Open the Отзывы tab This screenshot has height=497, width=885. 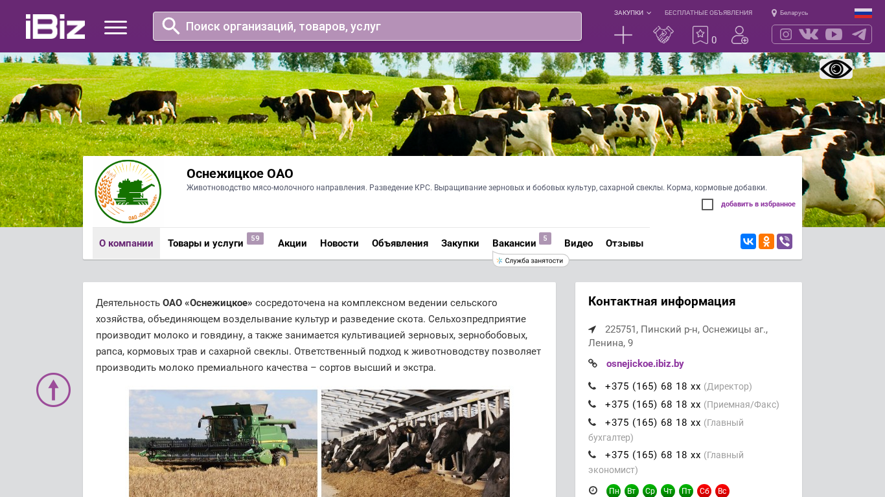(625, 243)
